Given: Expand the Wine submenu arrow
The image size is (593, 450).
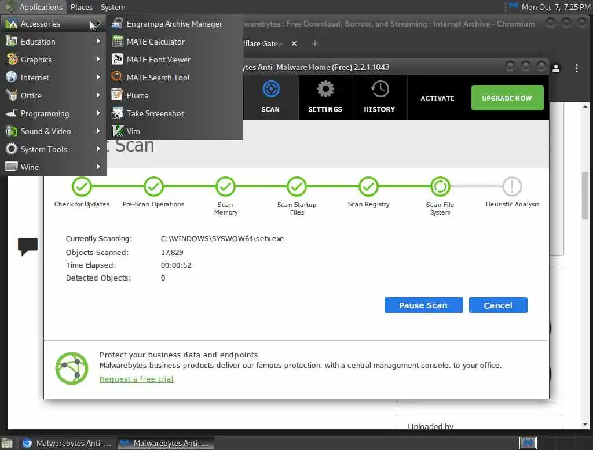Looking at the screenshot, I should (x=98, y=167).
